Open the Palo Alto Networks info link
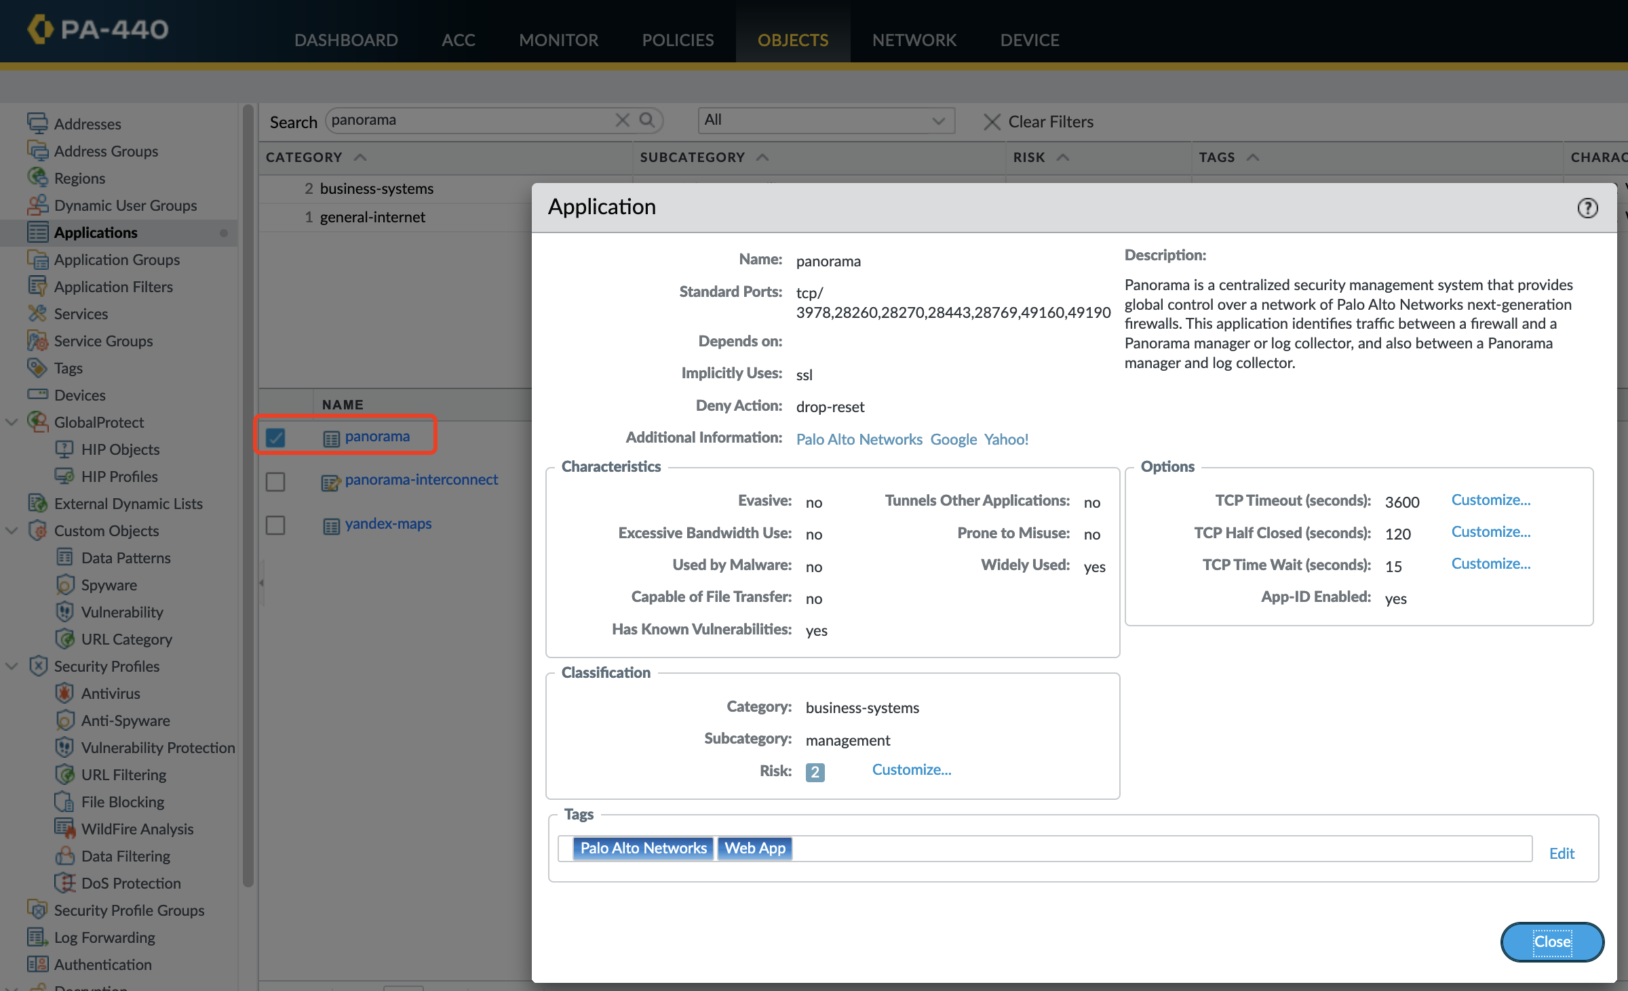 (x=859, y=439)
